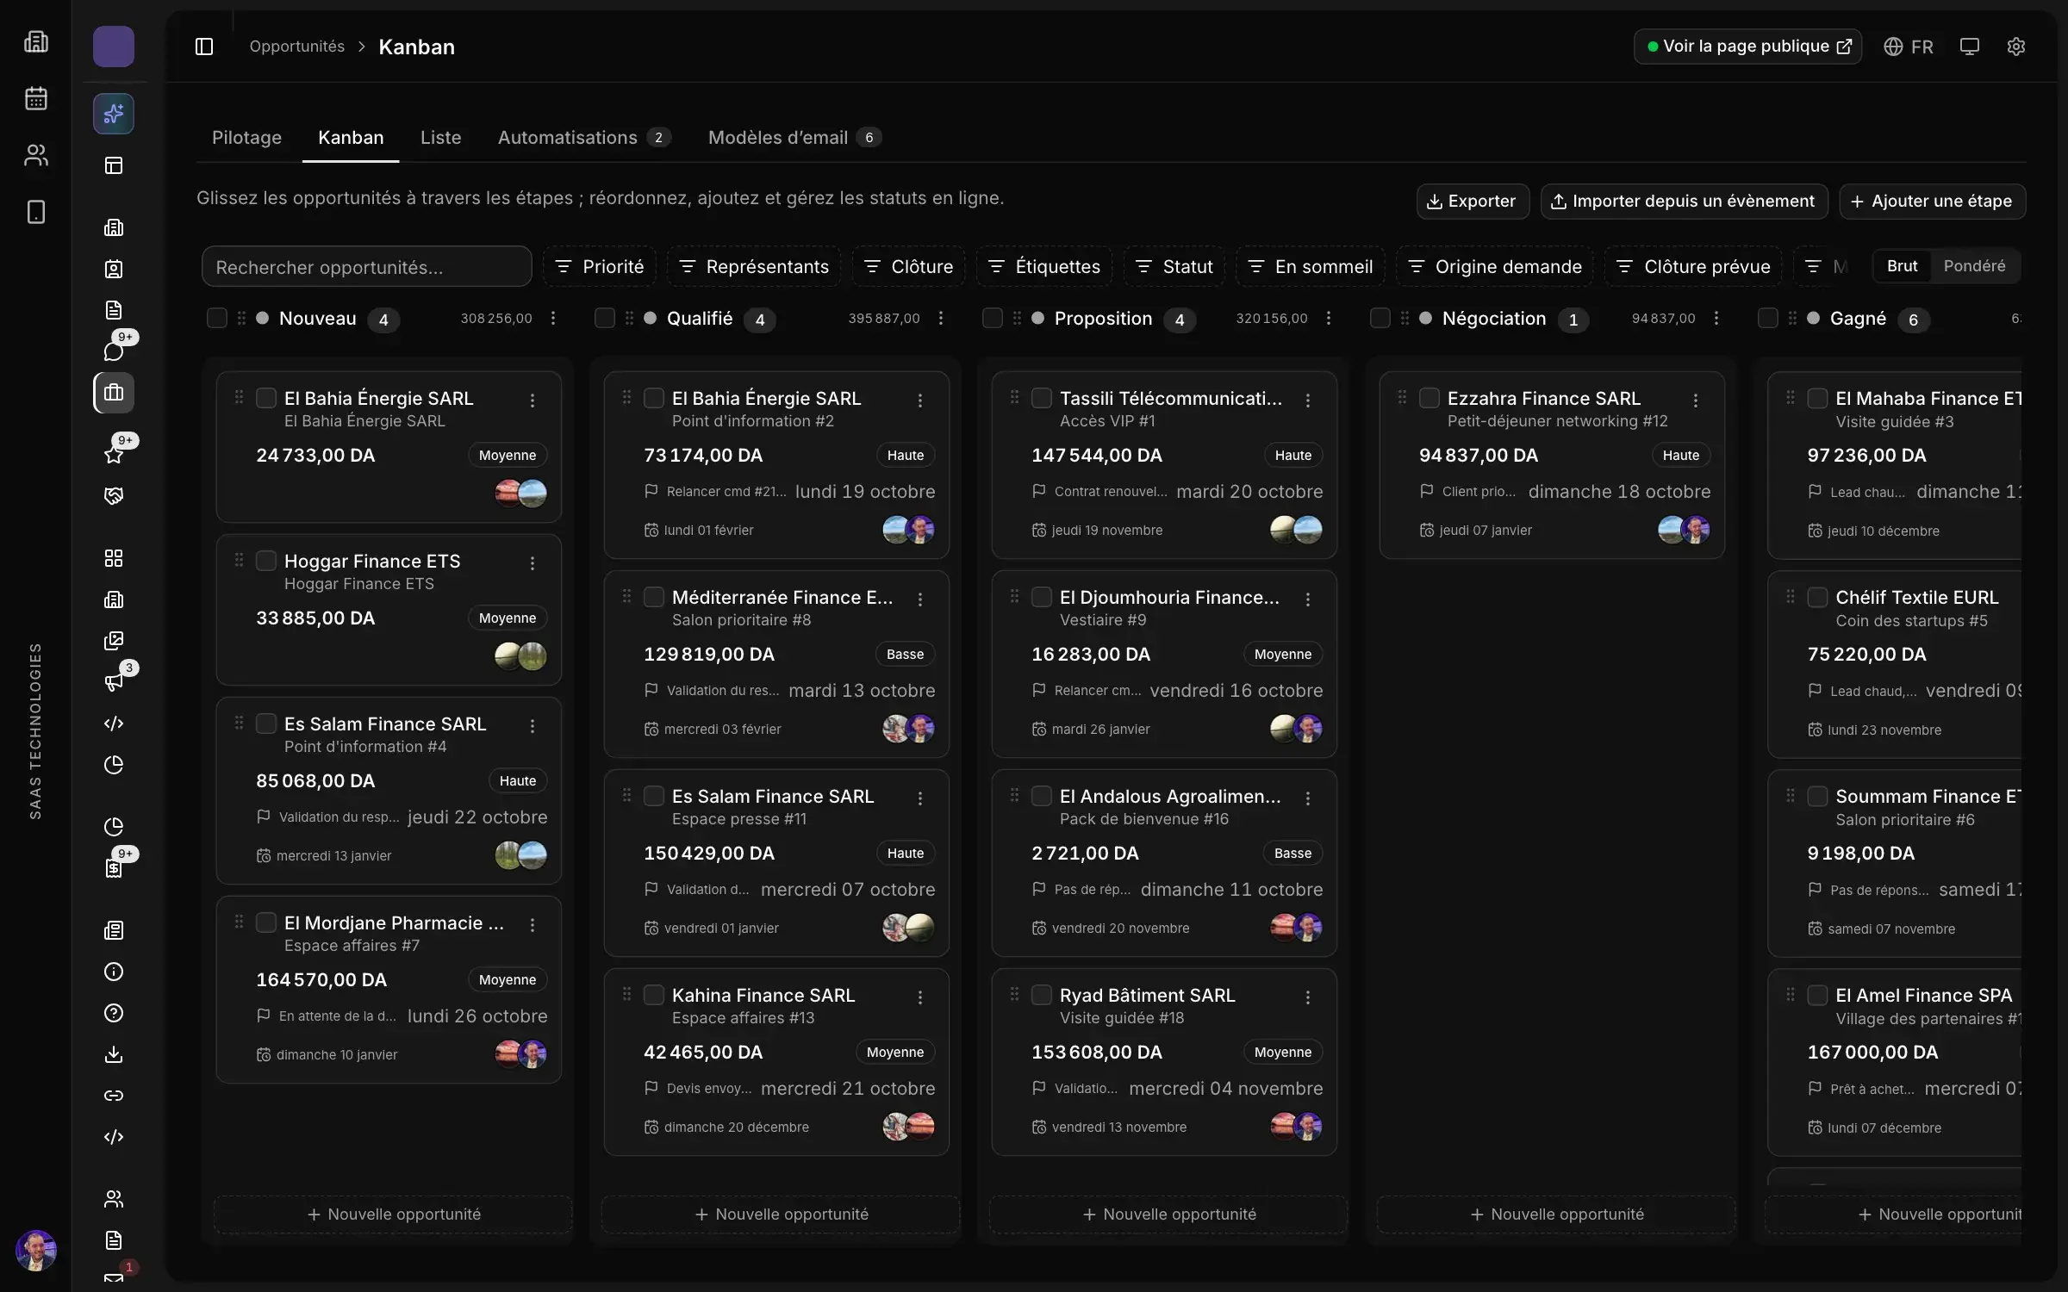Open Voir la page publique link
The height and width of the screenshot is (1292, 2068).
1747,47
